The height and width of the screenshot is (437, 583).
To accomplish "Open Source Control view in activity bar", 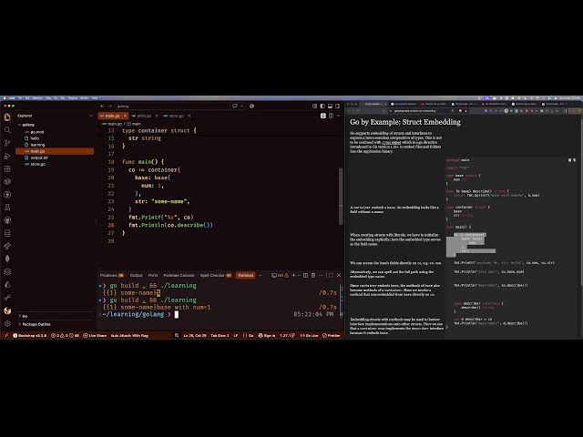I will tap(7, 143).
